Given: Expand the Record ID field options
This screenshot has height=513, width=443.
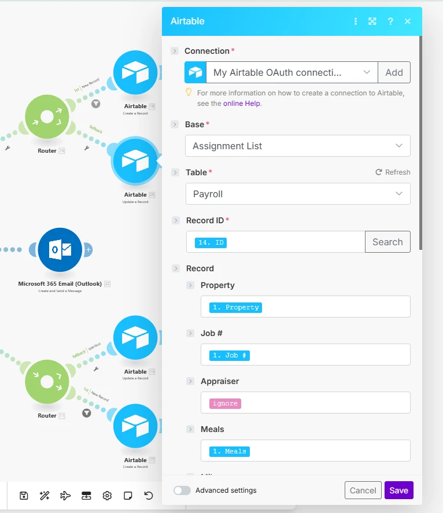Looking at the screenshot, I should tap(176, 220).
